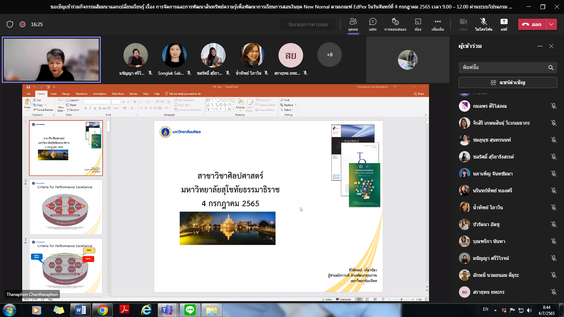Screen dimensions: 564x317
Task: Click the Request control (ร้องขอการควบคุม) button
Action: 308,24
